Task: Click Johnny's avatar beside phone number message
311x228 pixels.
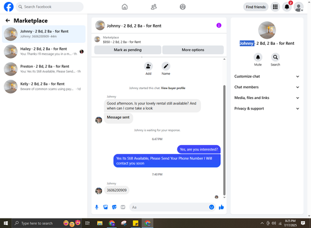Action: [99, 191]
